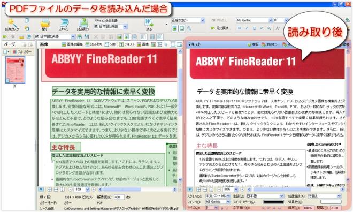Click the subscript formatting icon
This screenshot has width=353, height=212.
269,28
